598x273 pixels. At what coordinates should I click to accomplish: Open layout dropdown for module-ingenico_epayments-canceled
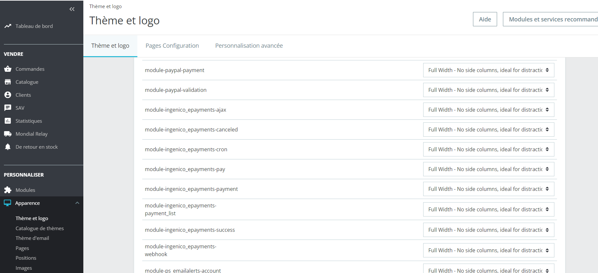(489, 130)
